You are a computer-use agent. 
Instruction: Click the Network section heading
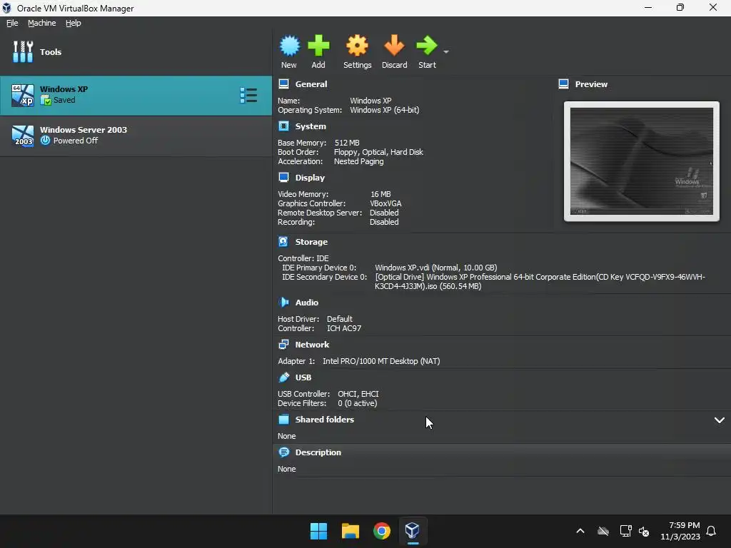click(x=312, y=345)
